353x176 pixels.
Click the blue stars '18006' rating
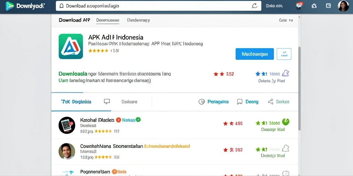268,74
